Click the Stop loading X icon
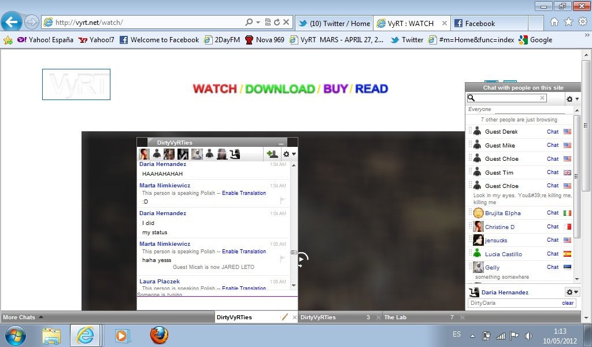The image size is (592, 347). tap(286, 23)
